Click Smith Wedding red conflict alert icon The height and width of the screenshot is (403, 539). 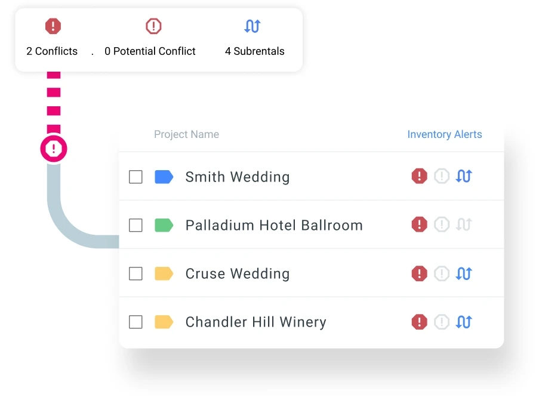pyautogui.click(x=420, y=176)
